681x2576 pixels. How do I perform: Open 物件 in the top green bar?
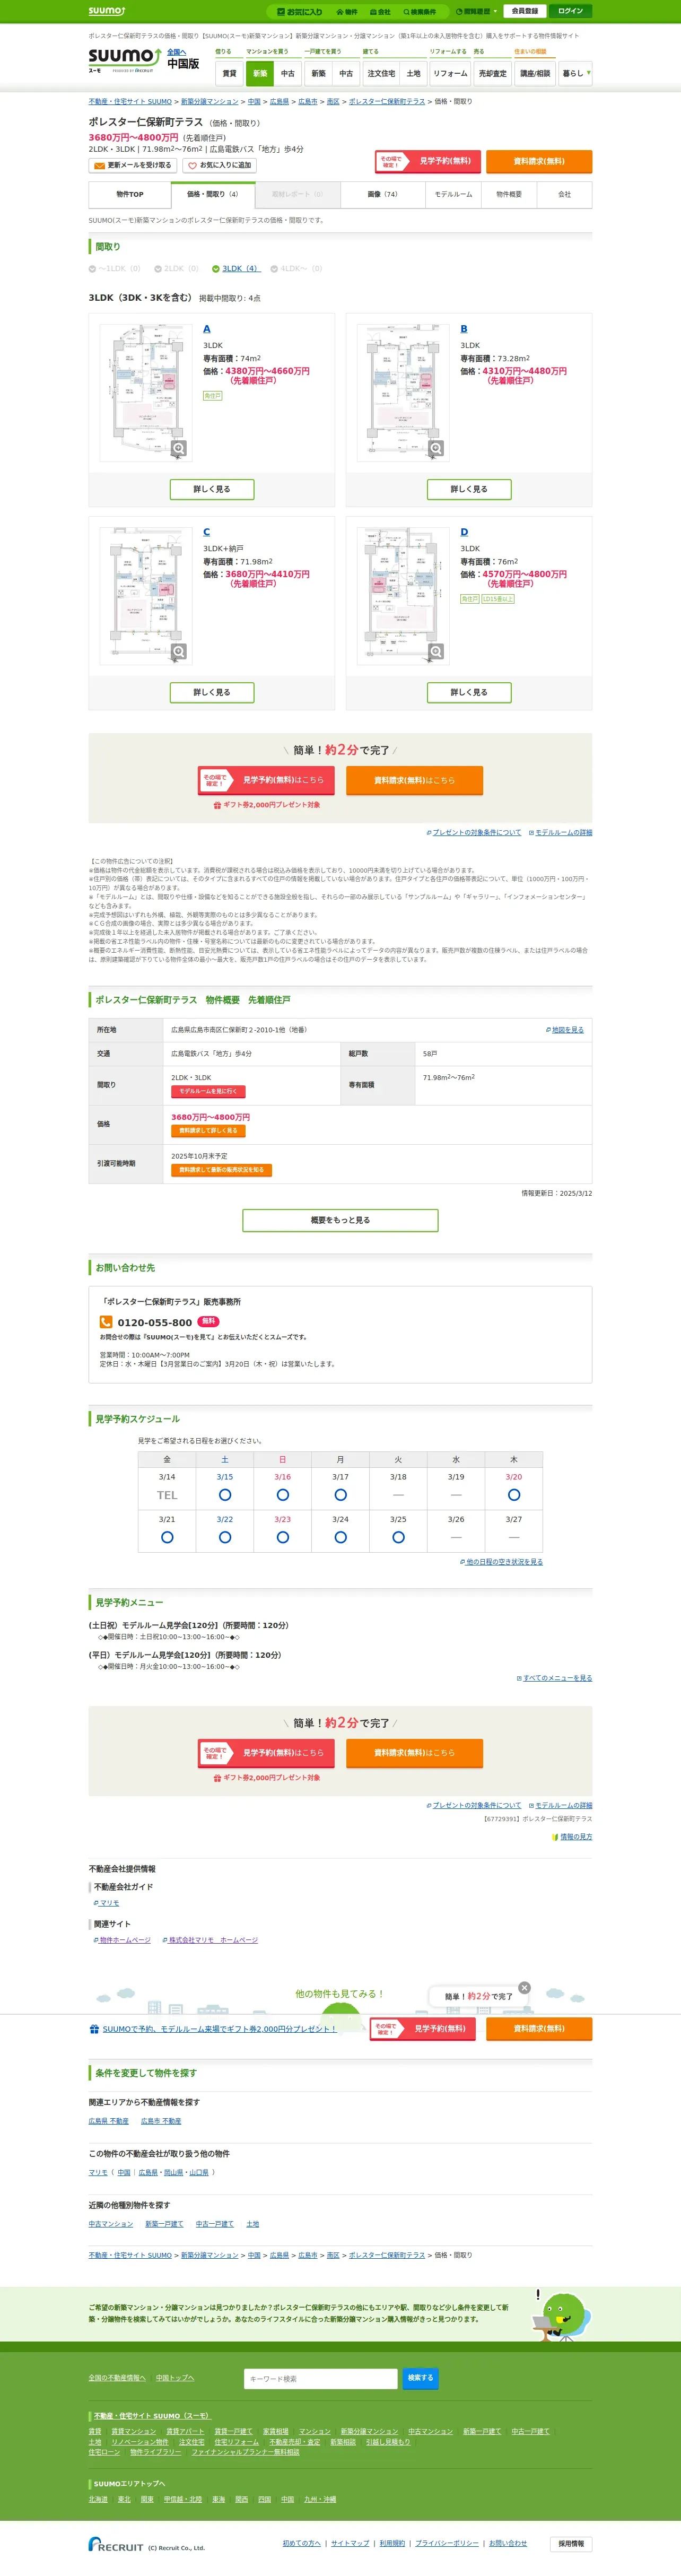point(347,11)
